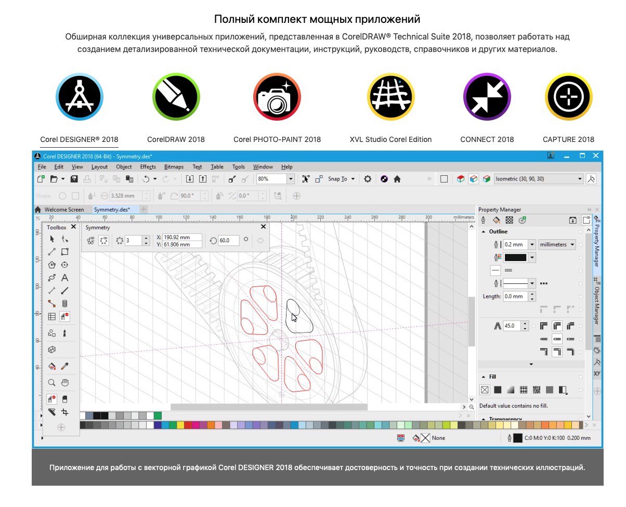
Task: Select the Pan hand tool
Action: click(65, 383)
